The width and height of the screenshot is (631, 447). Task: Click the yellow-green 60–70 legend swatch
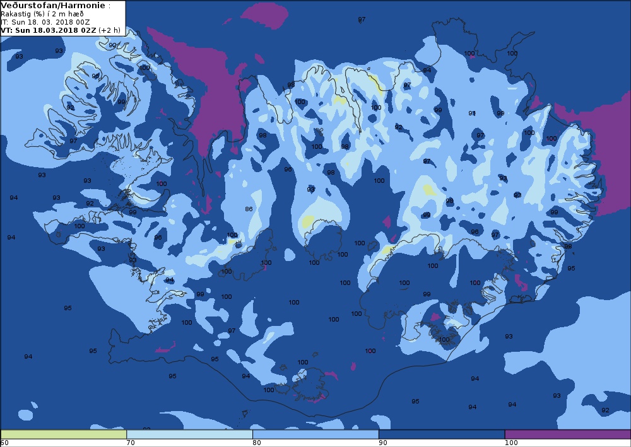[x=64, y=434]
